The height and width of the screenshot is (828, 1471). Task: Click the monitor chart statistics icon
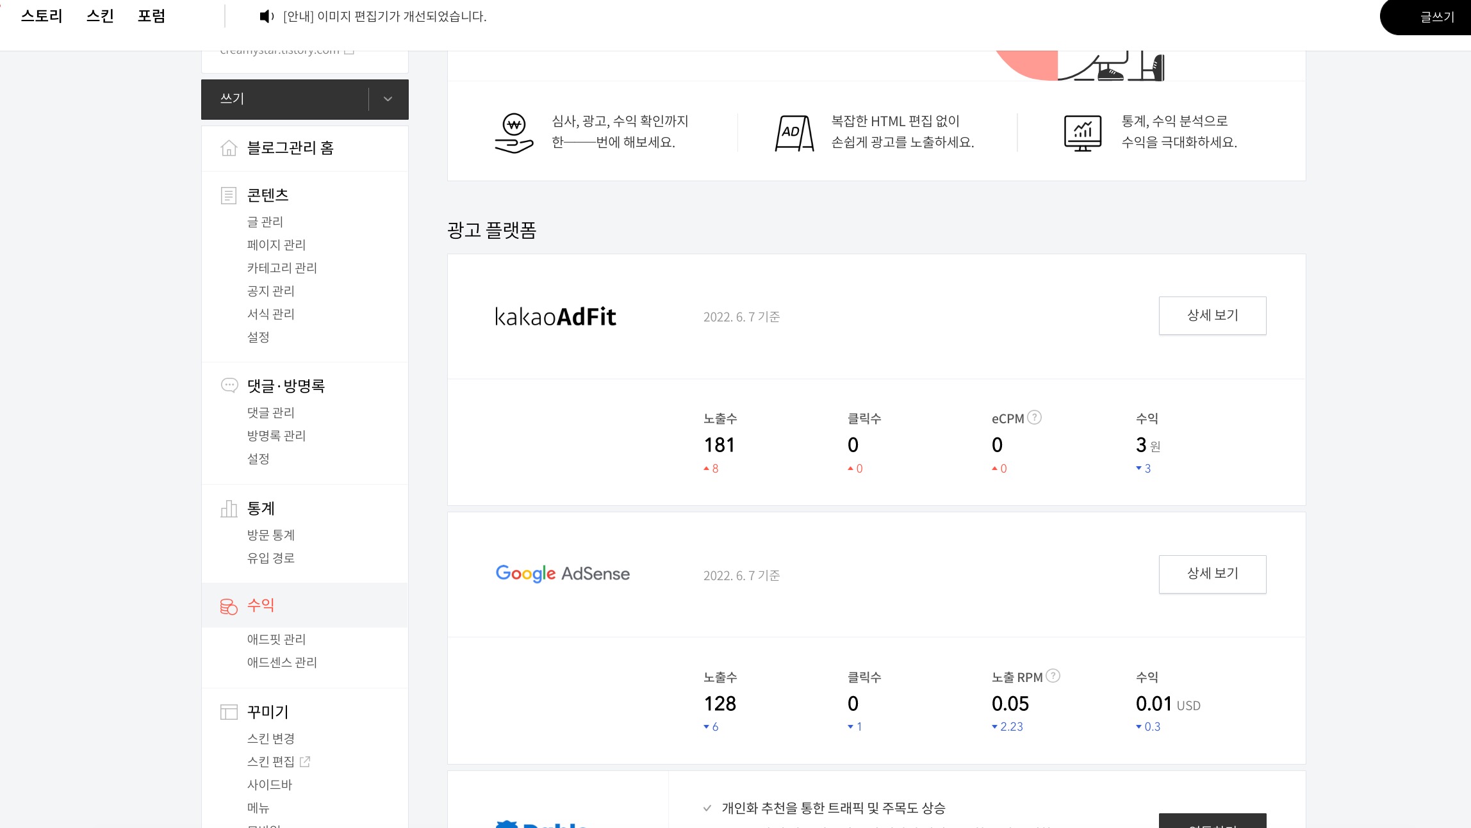pos(1083,133)
